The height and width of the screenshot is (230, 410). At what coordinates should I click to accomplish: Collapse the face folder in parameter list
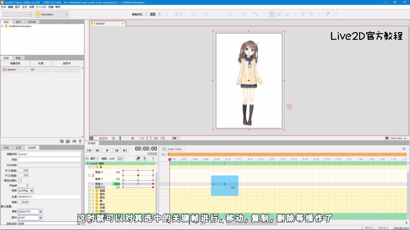[93, 167]
